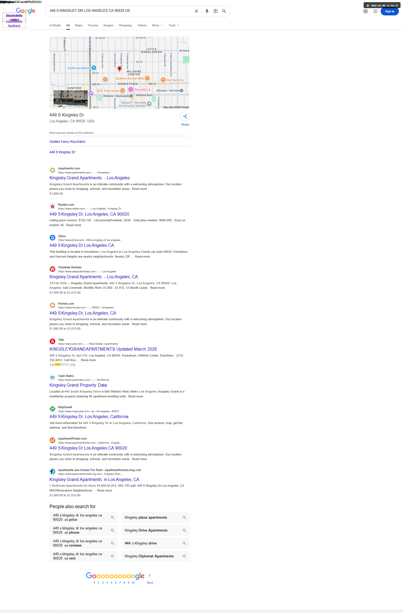Click the BCD Tofu House map icon
408x613 pixels.
click(x=122, y=91)
